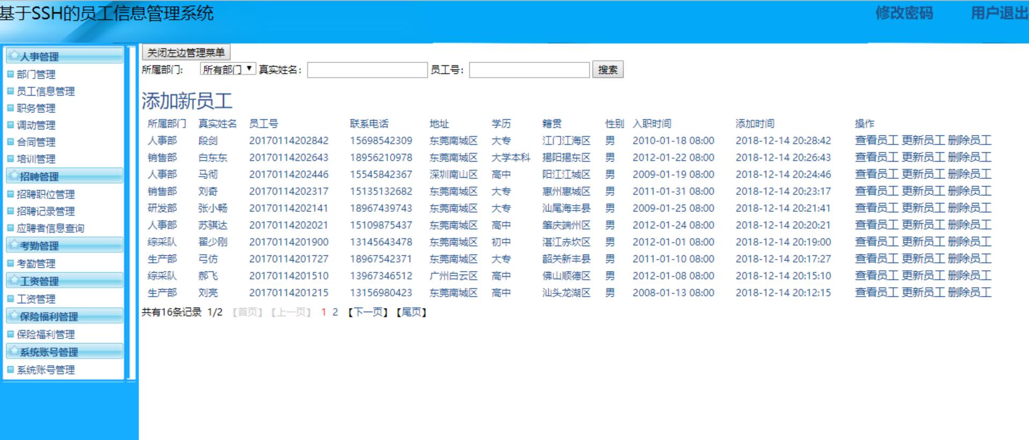
Task: Click square bullet icon before 员工信息管理
Action: pyautogui.click(x=11, y=91)
